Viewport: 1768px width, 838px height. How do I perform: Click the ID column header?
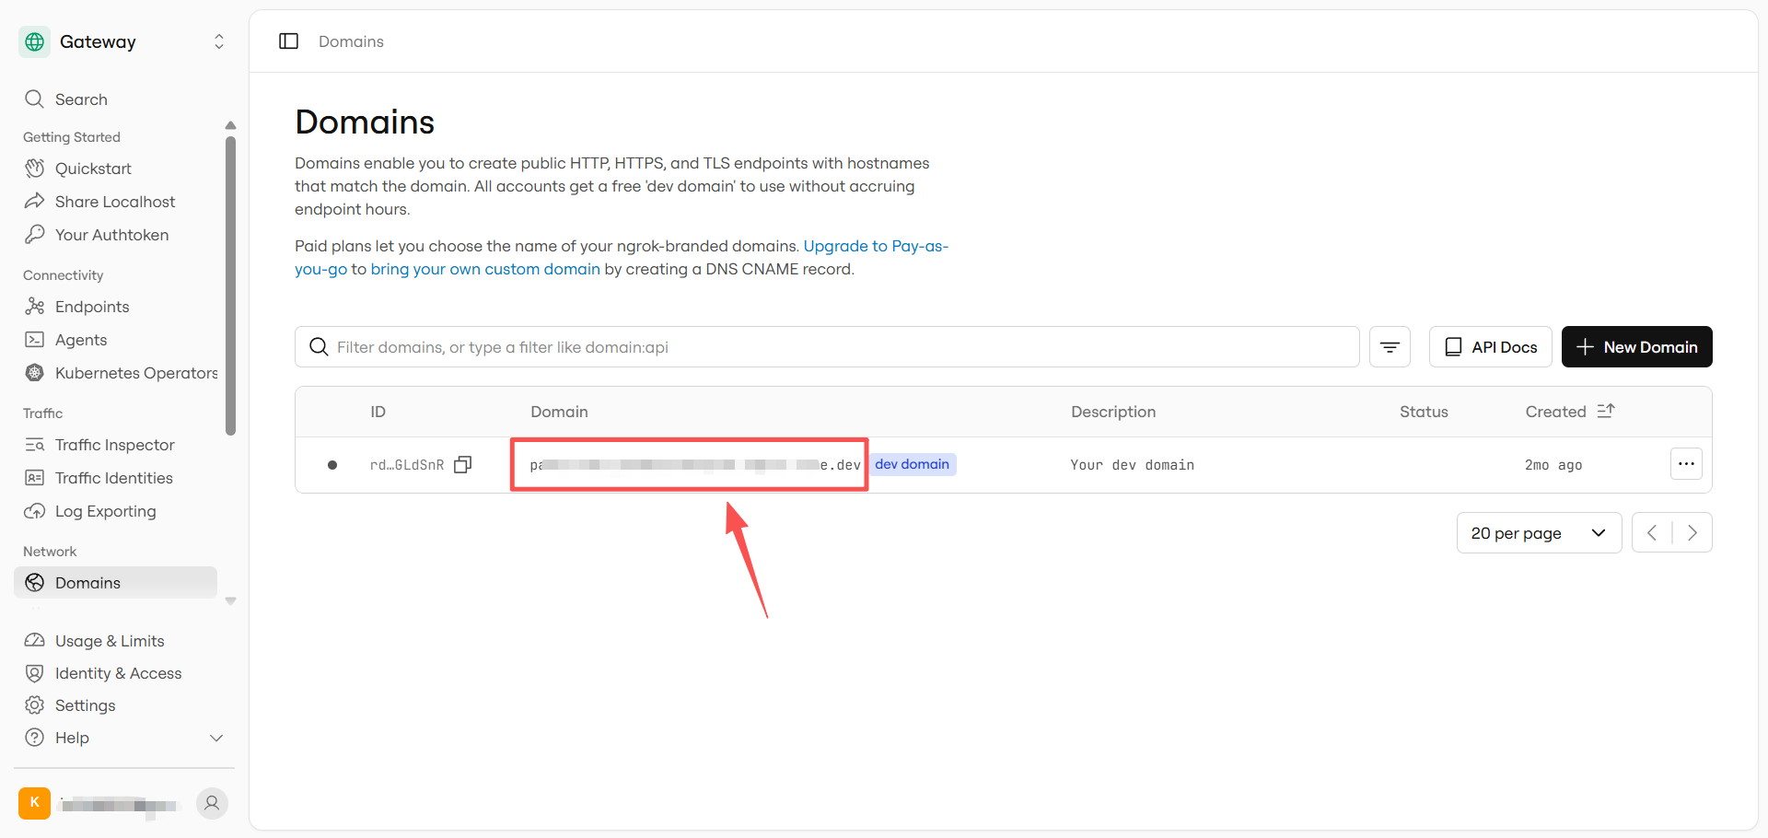coord(378,412)
